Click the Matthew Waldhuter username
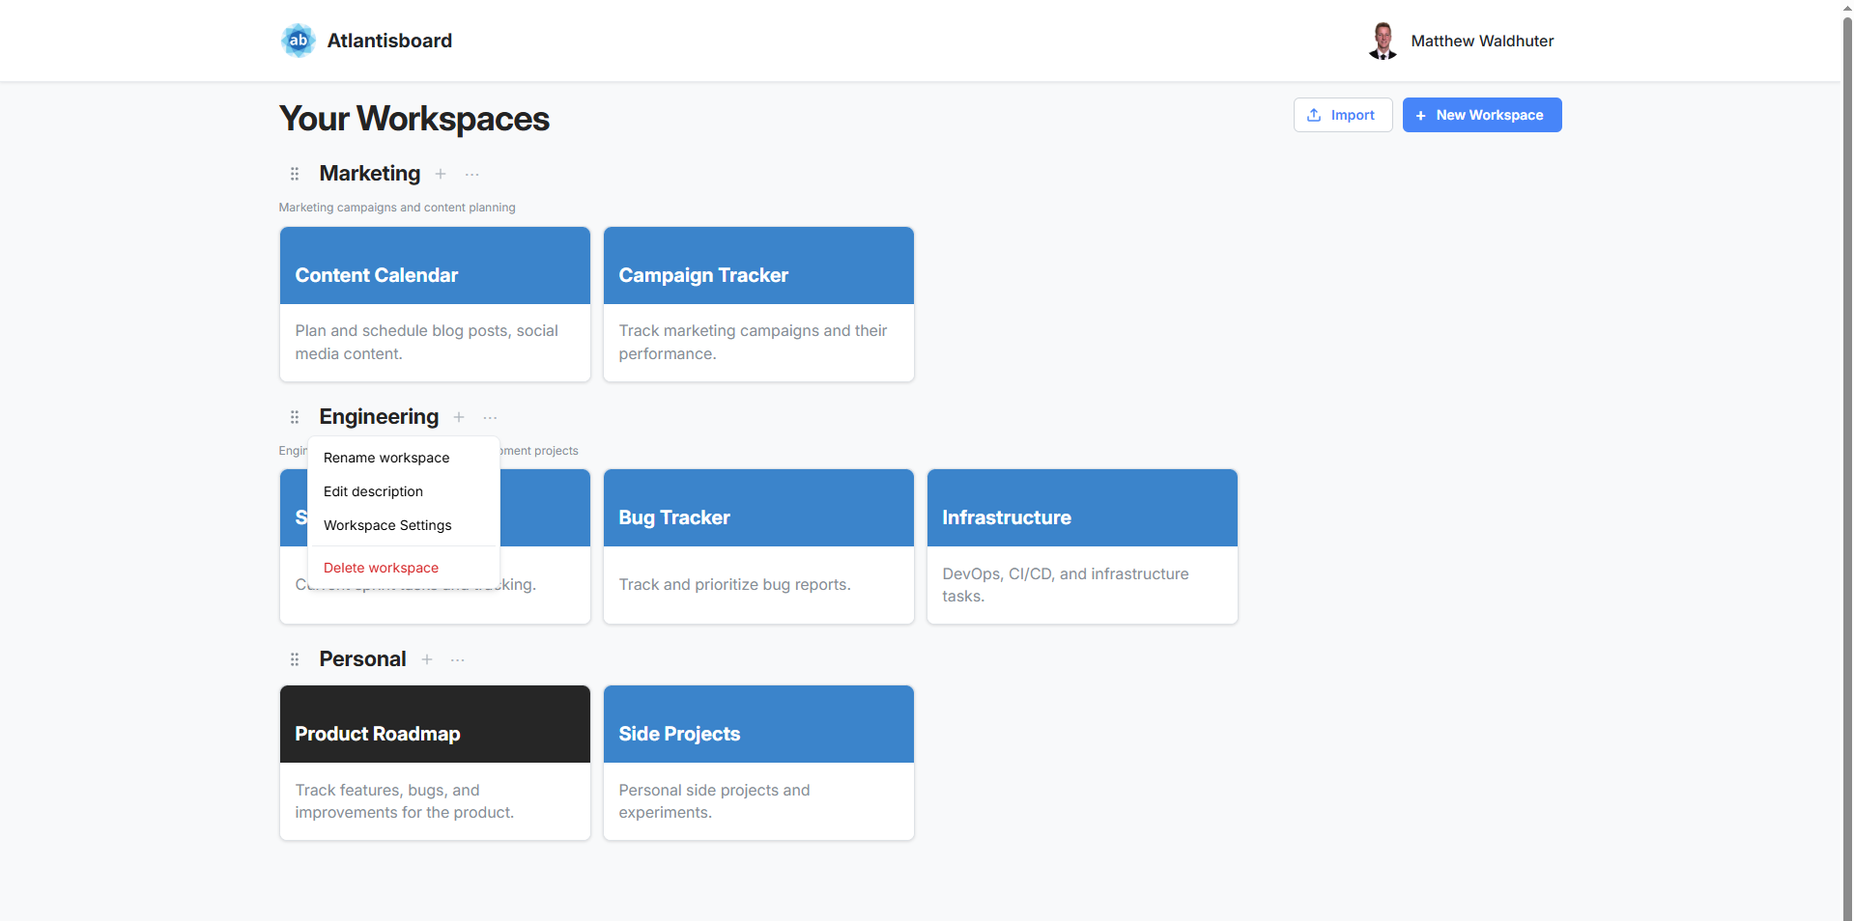This screenshot has height=921, width=1854. point(1482,41)
